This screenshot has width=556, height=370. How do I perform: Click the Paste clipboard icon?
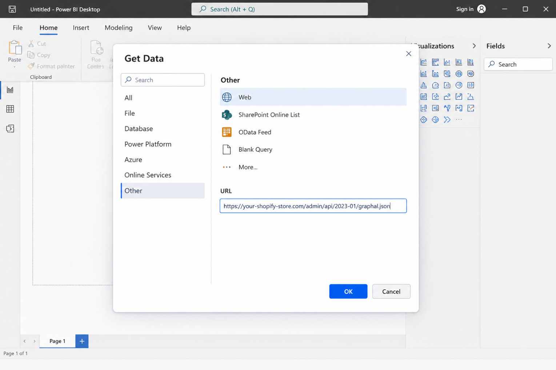[15, 48]
